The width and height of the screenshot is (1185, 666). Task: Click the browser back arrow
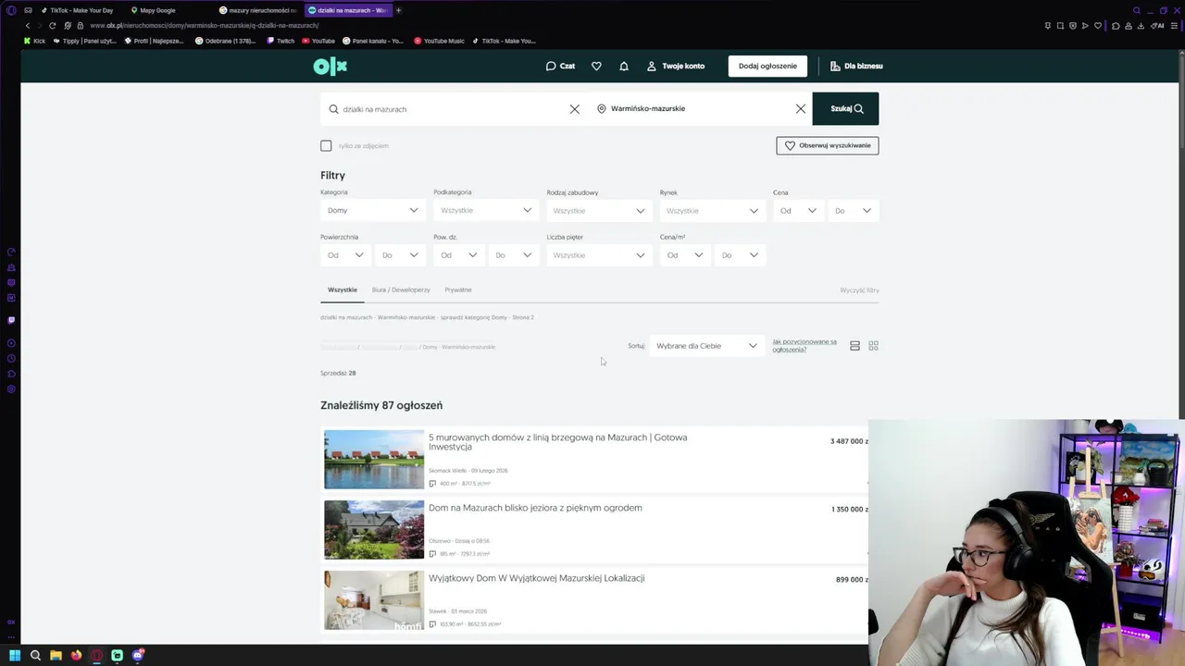pyautogui.click(x=28, y=26)
